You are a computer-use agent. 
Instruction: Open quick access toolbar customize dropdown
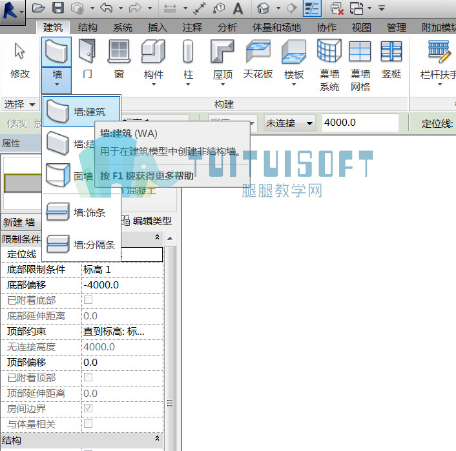point(382,8)
